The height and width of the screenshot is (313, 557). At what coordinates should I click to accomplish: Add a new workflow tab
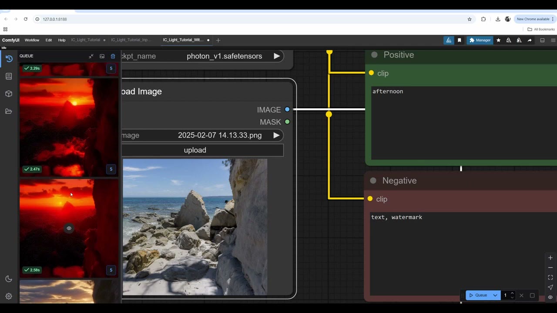click(x=218, y=40)
